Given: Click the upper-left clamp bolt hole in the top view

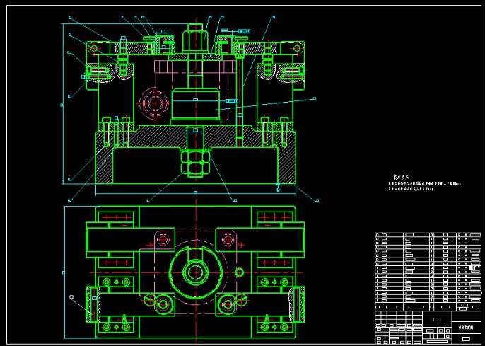Looking at the screenshot, I should pos(163,239).
